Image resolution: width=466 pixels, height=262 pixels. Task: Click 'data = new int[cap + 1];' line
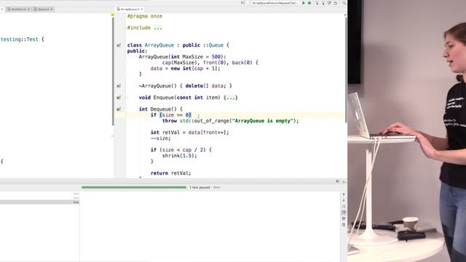[x=185, y=68]
